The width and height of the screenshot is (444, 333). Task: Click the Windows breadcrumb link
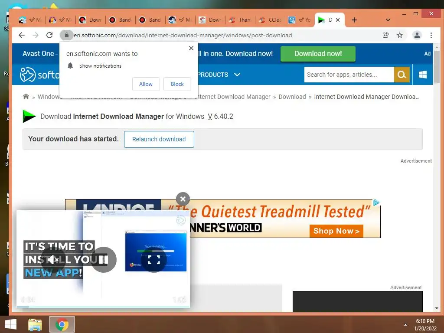[x=50, y=97]
